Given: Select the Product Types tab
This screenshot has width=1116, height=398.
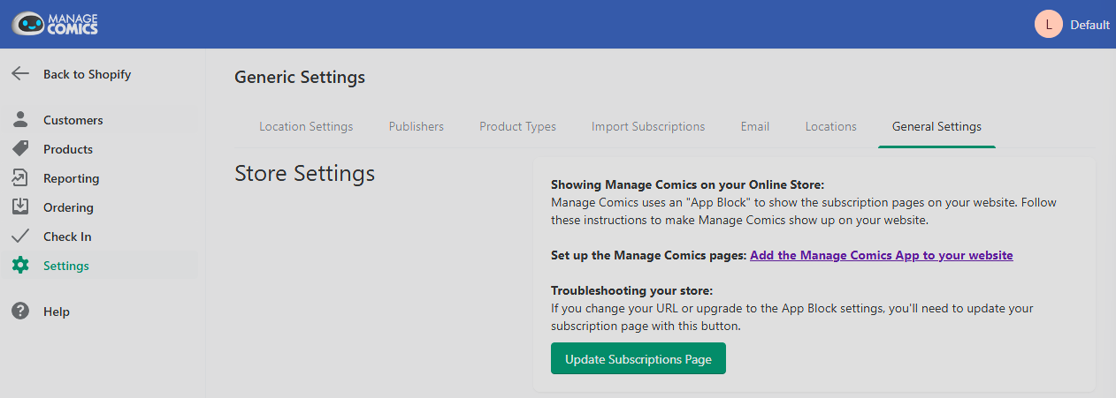Looking at the screenshot, I should [518, 126].
